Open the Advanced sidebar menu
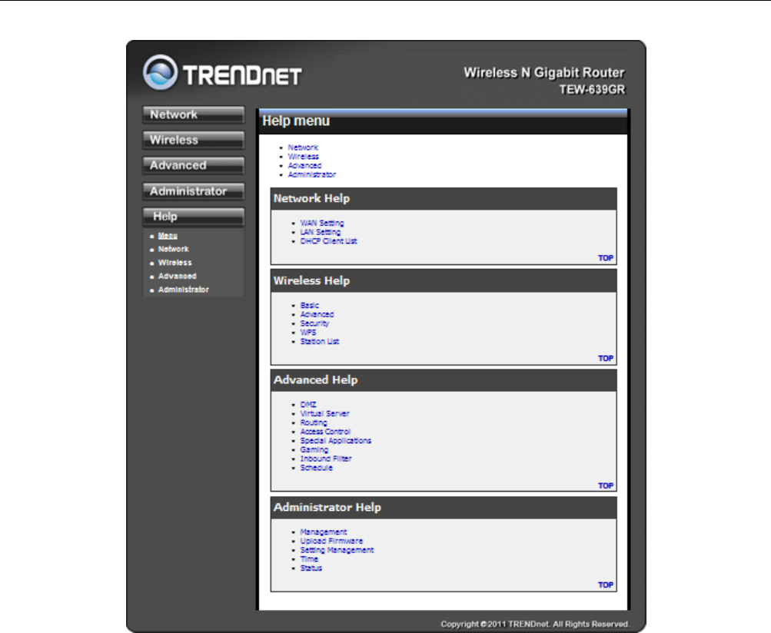 (x=193, y=166)
